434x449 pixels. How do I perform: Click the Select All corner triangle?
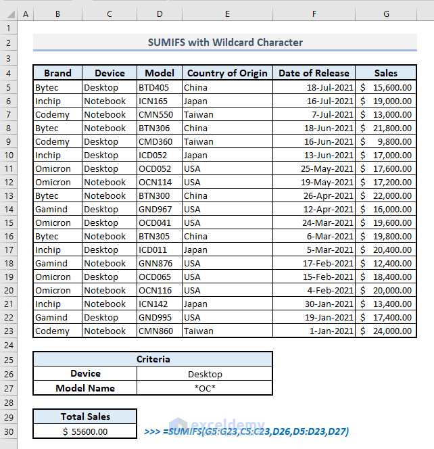tap(11, 14)
